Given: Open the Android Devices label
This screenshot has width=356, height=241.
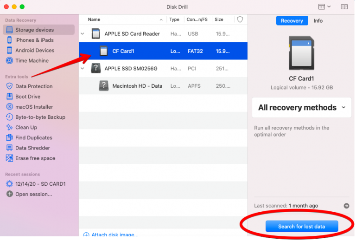Looking at the screenshot, I should (35, 50).
